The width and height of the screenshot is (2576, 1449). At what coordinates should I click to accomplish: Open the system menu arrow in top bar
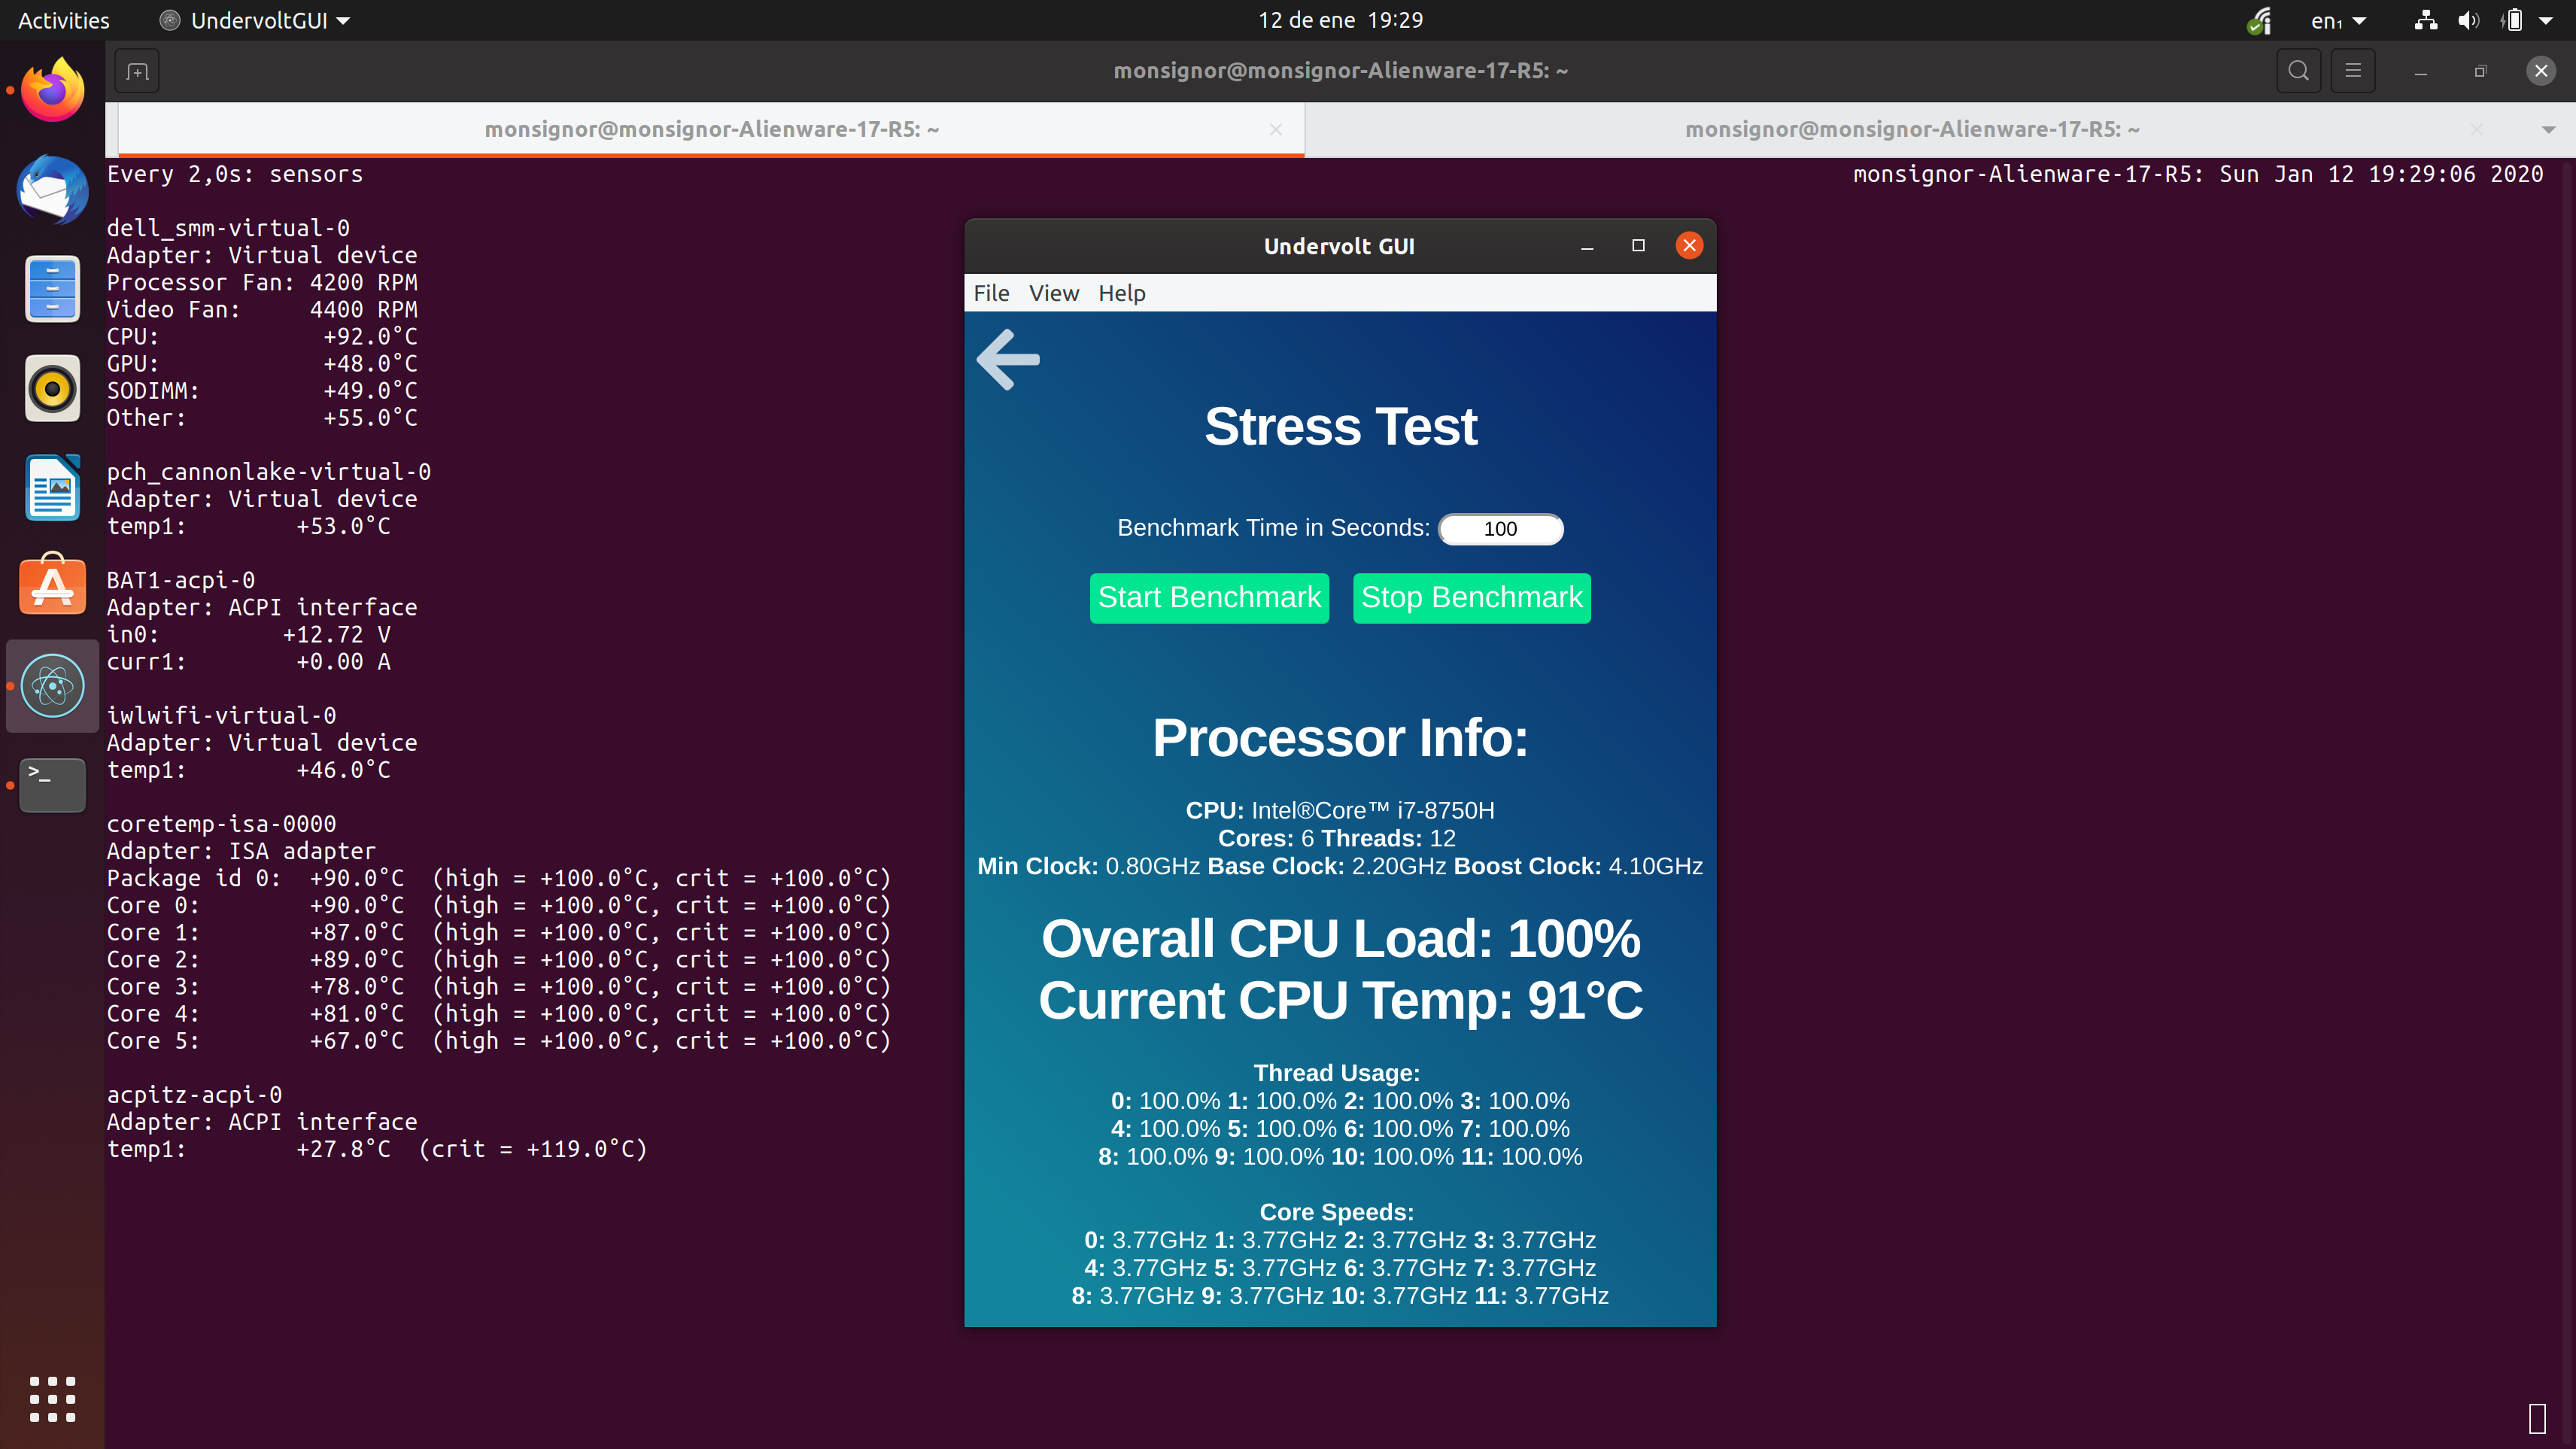click(x=2546, y=20)
